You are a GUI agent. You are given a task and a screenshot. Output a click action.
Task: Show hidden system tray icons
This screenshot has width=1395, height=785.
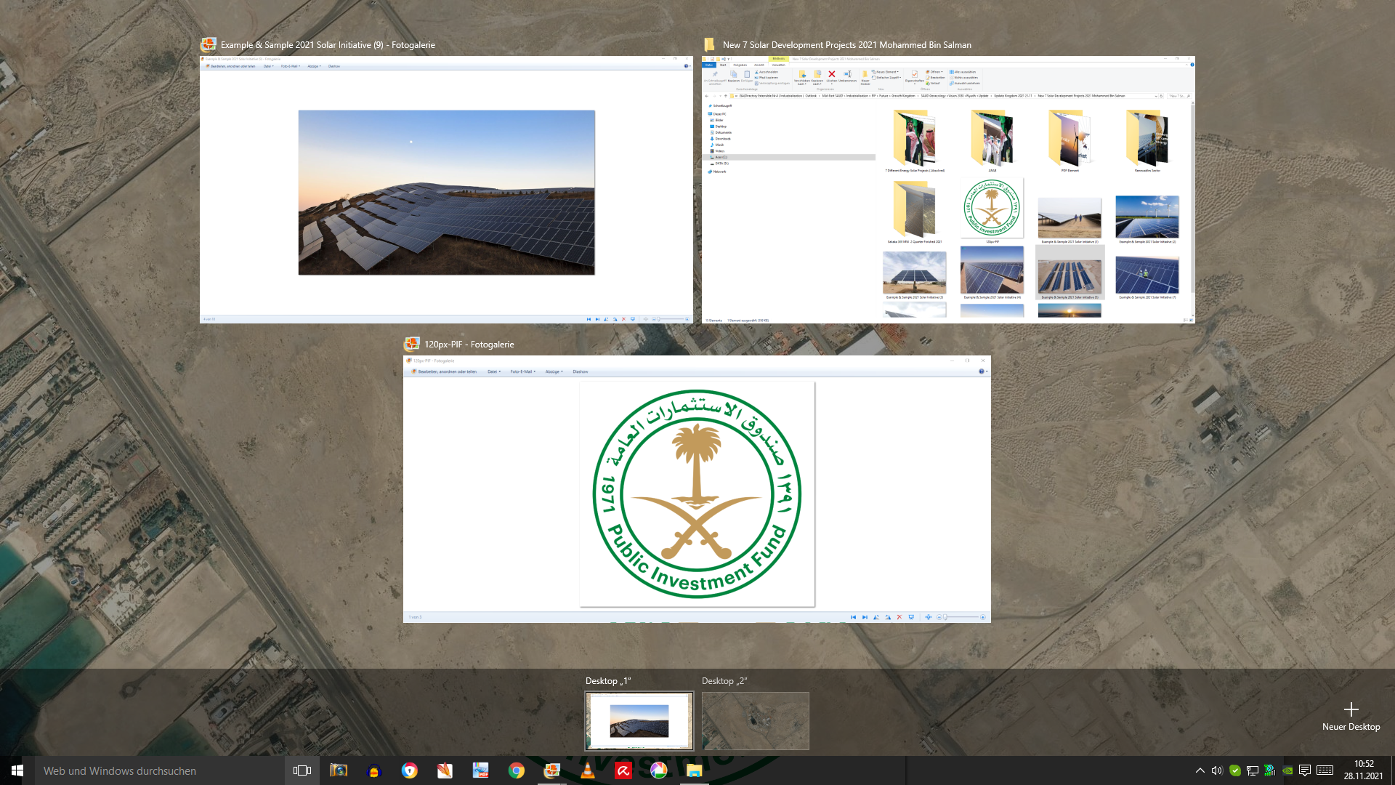click(x=1200, y=770)
